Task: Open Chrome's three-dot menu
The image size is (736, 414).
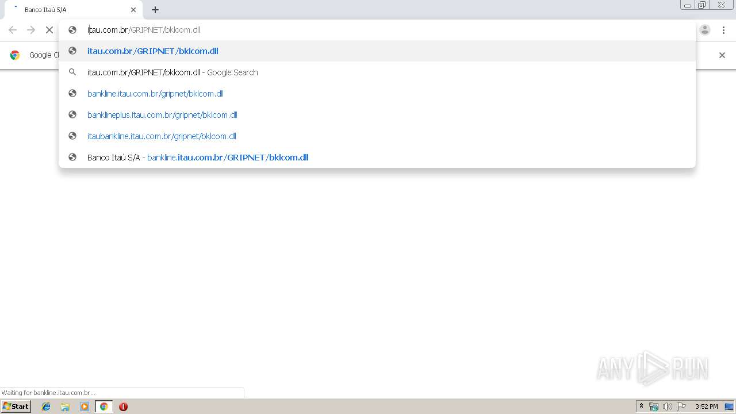Action: click(723, 30)
